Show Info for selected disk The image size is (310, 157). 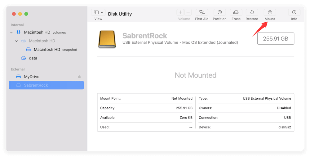[x=294, y=12]
